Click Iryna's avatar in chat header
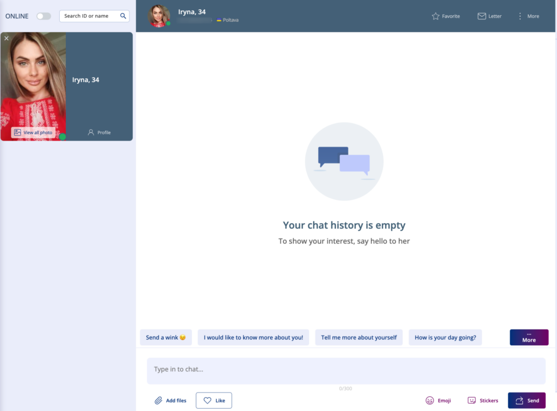 coord(159,16)
